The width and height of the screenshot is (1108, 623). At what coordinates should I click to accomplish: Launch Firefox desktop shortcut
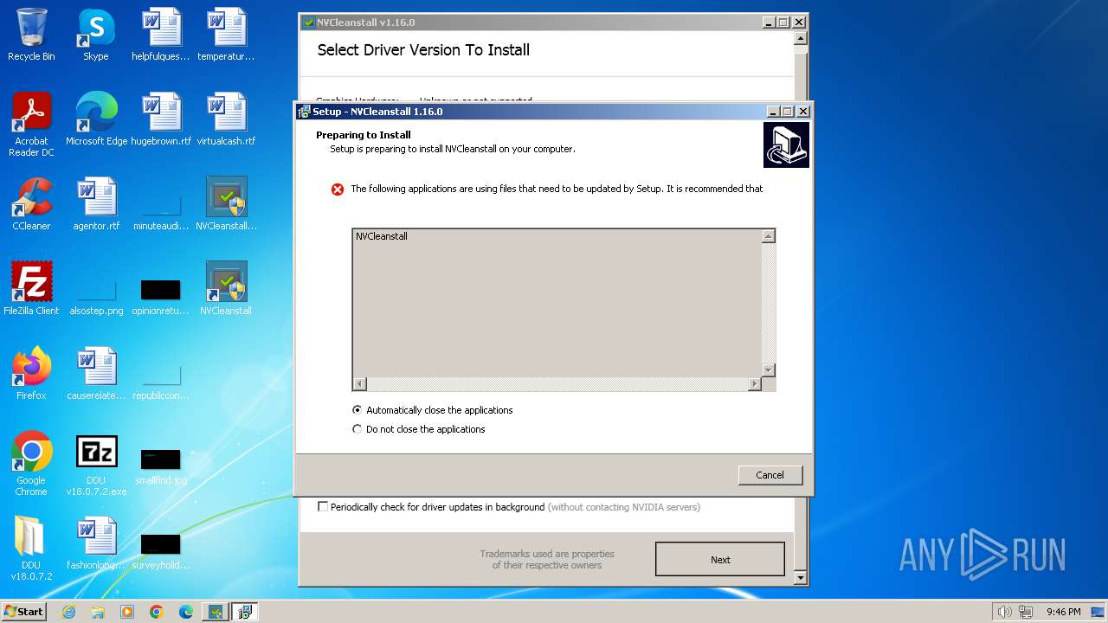pos(31,374)
